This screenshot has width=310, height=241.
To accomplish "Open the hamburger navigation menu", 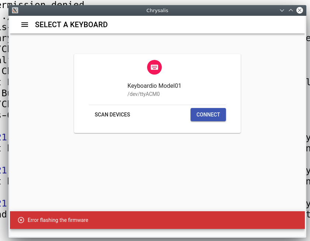I will tap(25, 25).
